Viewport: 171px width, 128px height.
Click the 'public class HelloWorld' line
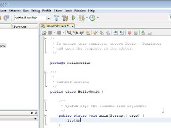click(x=77, y=92)
